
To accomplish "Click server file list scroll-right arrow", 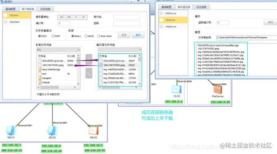I will coord(136,87).
